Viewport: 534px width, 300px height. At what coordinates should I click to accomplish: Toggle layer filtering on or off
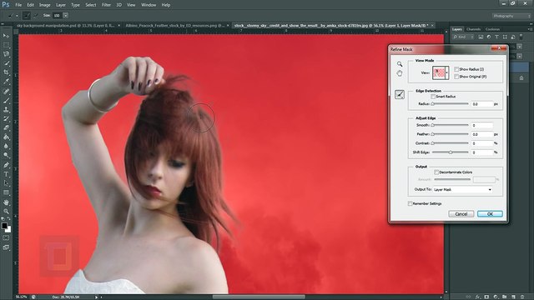521,37
